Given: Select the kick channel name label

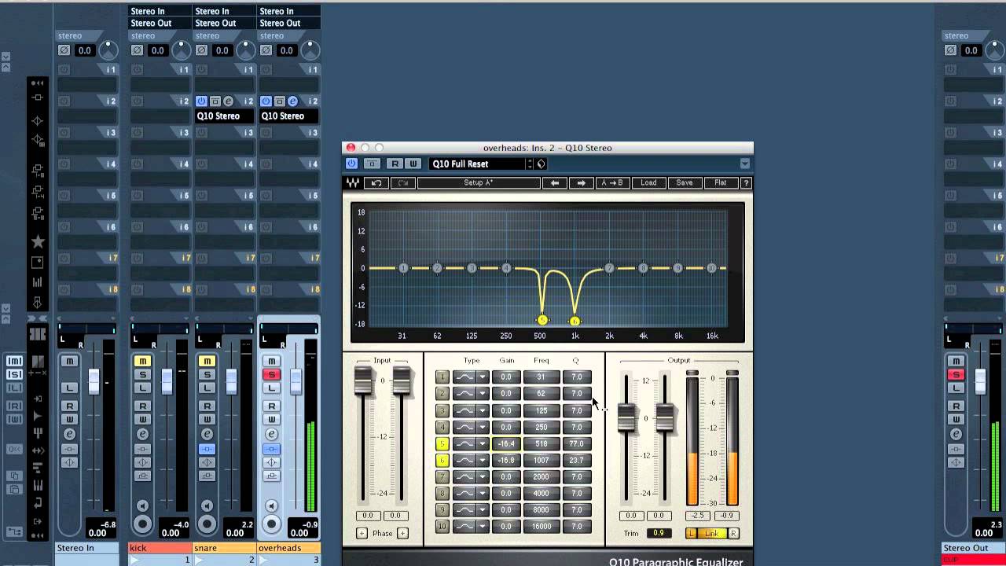Looking at the screenshot, I should tap(160, 548).
